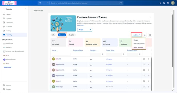
Task: Open ADP workplace tool
Action: click(x=7, y=56)
